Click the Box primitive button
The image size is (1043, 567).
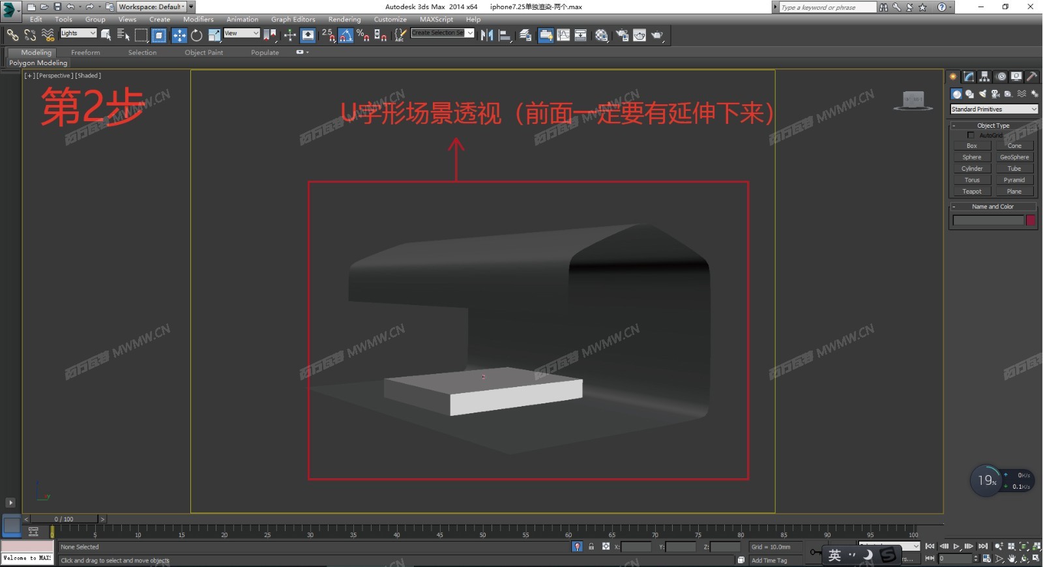(972, 146)
